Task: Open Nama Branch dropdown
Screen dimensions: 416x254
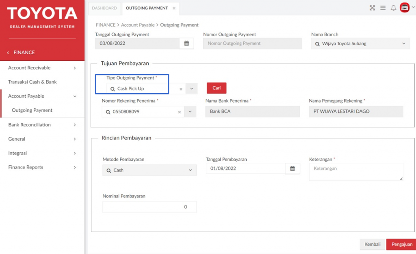Action: 403,43
